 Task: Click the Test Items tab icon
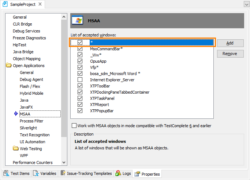[x=7, y=174]
